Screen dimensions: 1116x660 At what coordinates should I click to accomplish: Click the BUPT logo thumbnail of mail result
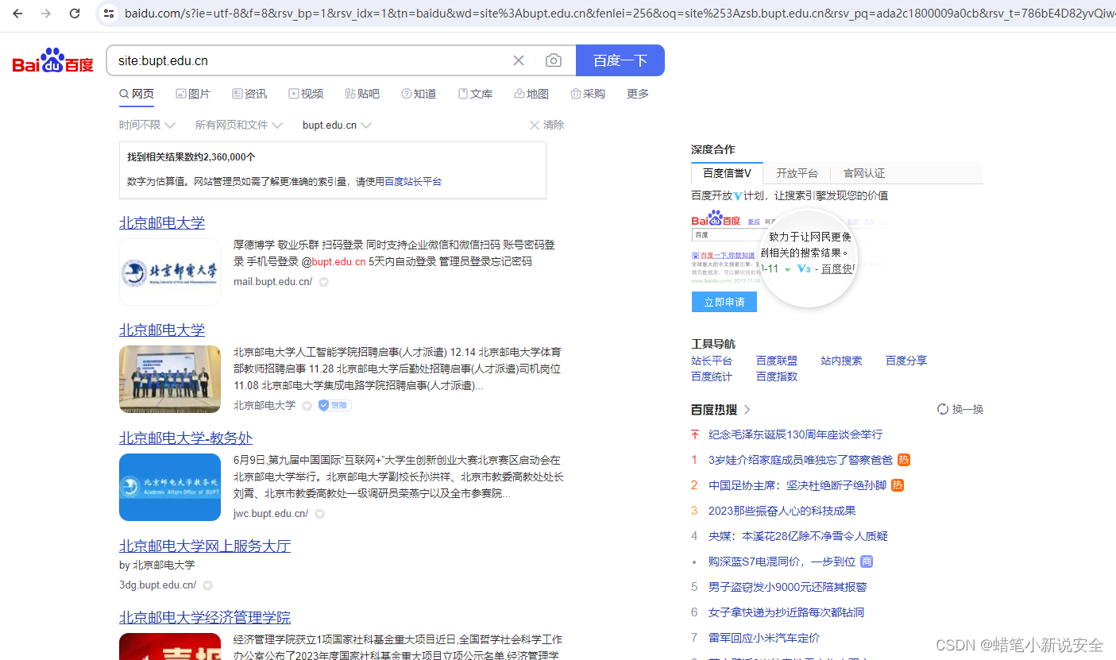tap(170, 272)
